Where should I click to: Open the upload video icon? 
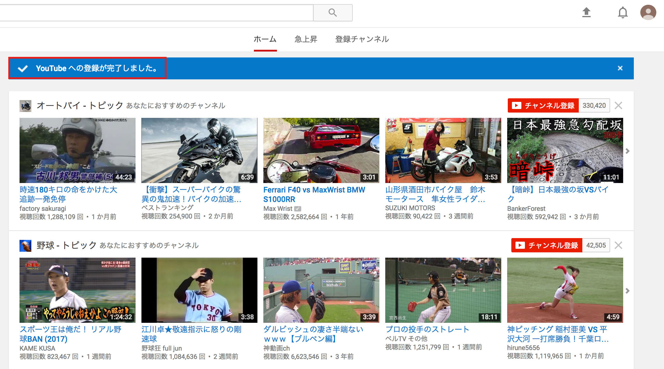click(586, 12)
